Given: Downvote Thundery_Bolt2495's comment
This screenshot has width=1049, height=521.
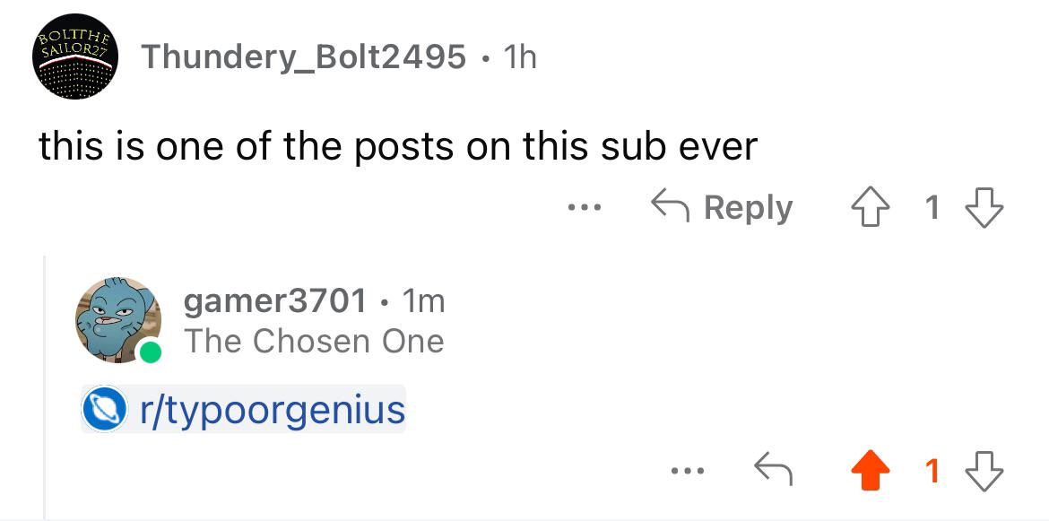Looking at the screenshot, I should [984, 207].
